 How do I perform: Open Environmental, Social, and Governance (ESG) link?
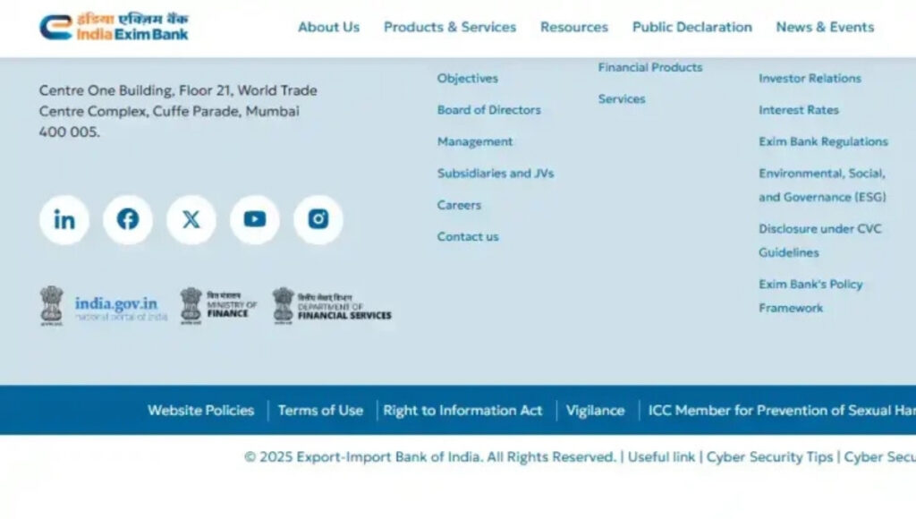(x=823, y=185)
